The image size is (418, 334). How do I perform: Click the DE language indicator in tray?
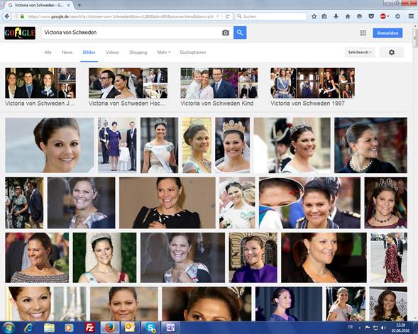pyautogui.click(x=351, y=327)
